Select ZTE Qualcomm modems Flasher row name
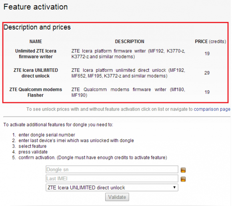 click(36, 92)
